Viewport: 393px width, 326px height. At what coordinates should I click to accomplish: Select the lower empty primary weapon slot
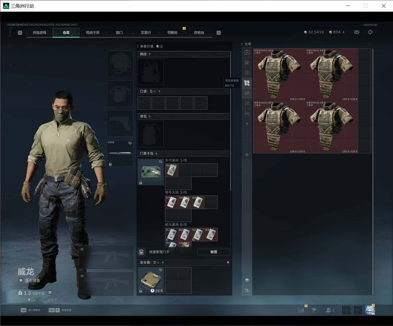(x=106, y=284)
